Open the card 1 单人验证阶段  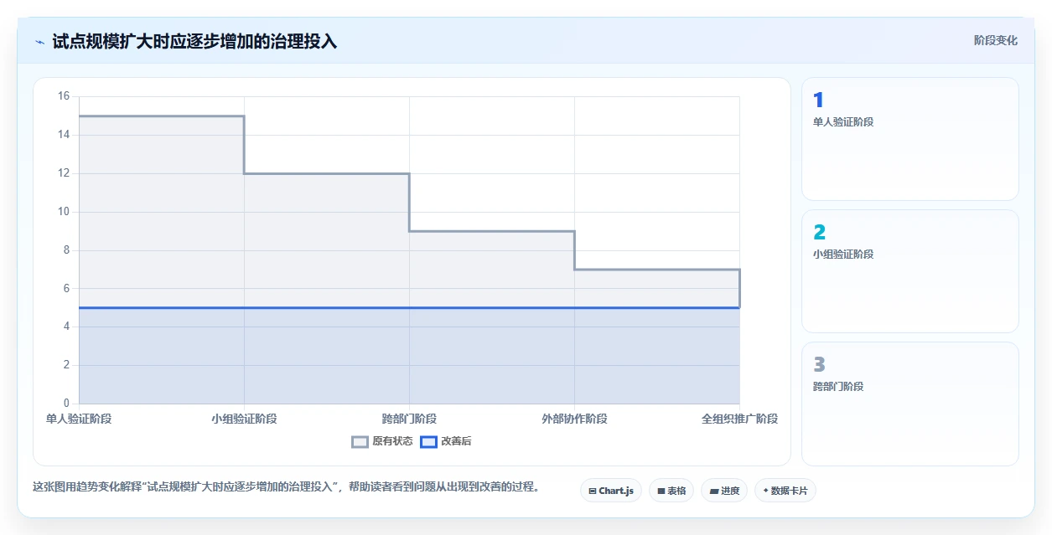click(910, 139)
